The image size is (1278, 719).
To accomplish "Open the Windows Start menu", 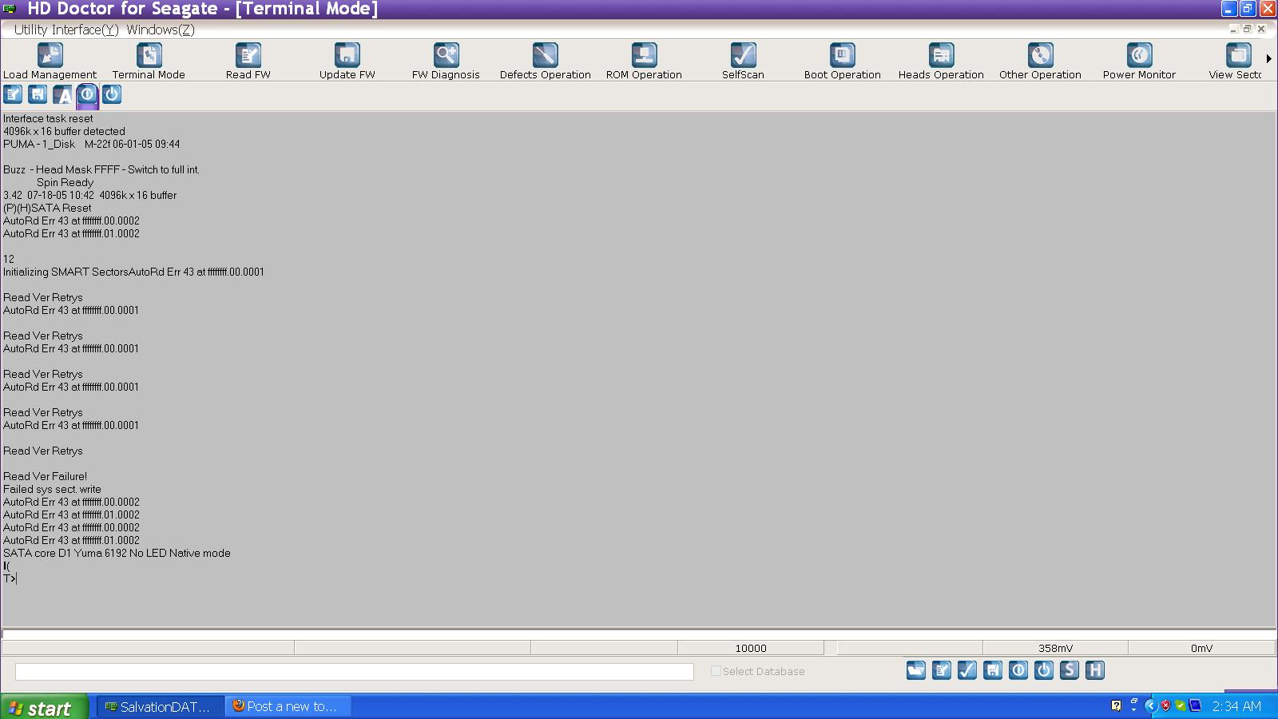I will pos(44,708).
